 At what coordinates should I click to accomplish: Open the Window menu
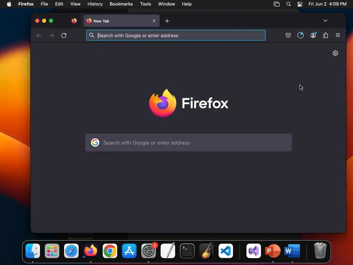[x=167, y=4]
